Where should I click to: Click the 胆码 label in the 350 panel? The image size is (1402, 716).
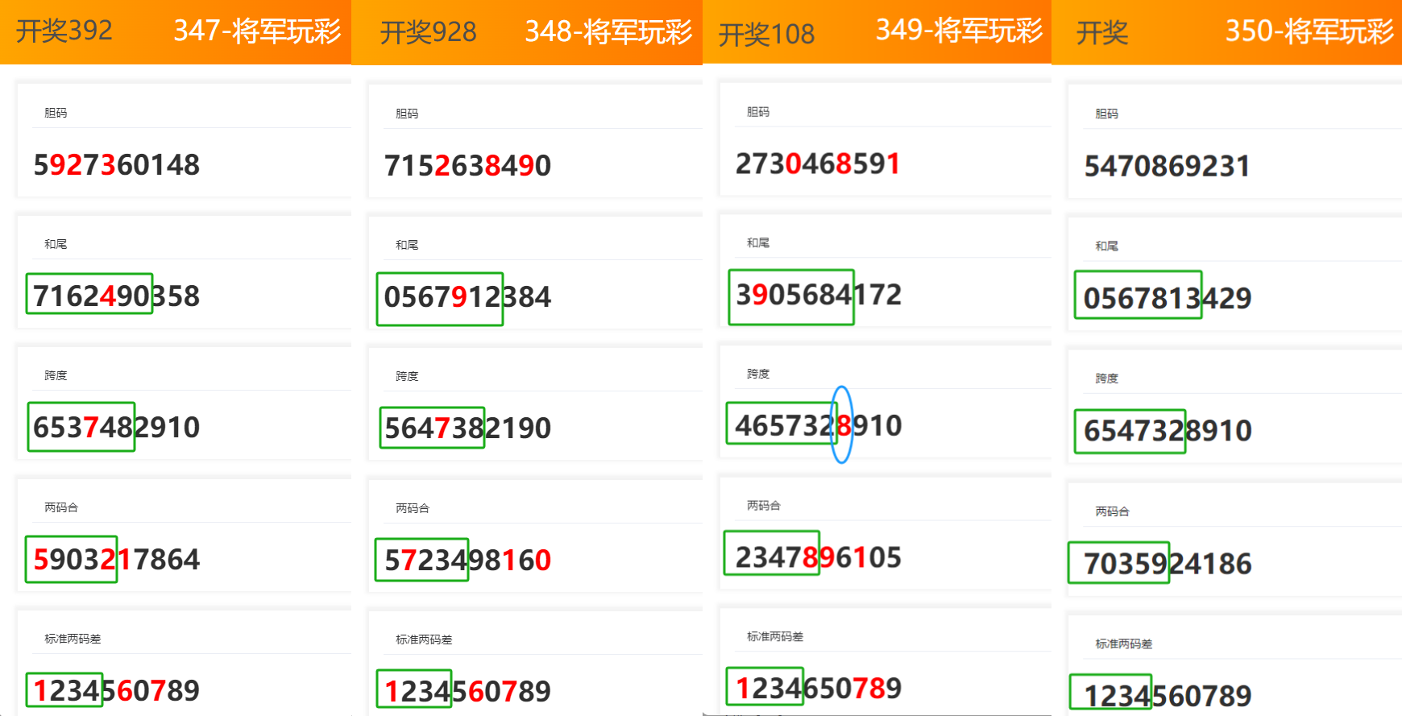click(x=1107, y=114)
